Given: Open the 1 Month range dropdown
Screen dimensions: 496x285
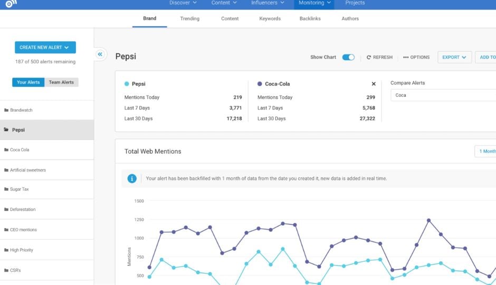Looking at the screenshot, I should [485, 151].
